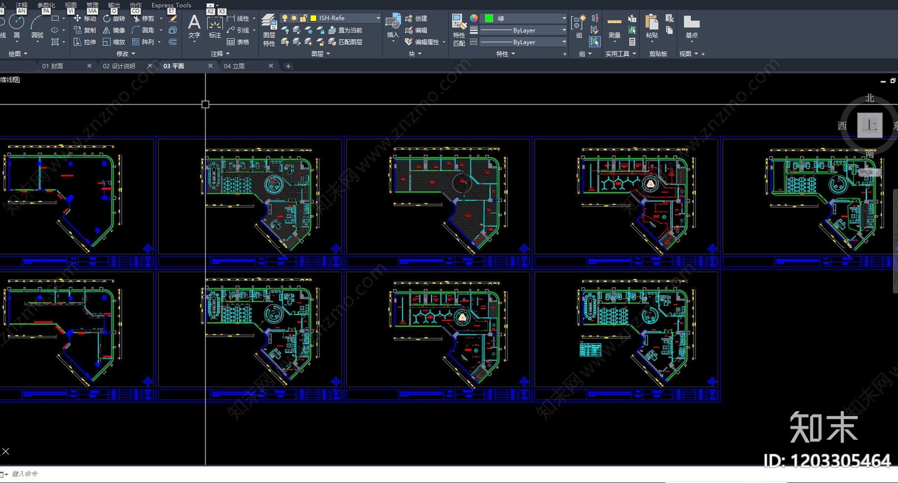Open the Express Tools ribbon tab

pos(171,5)
